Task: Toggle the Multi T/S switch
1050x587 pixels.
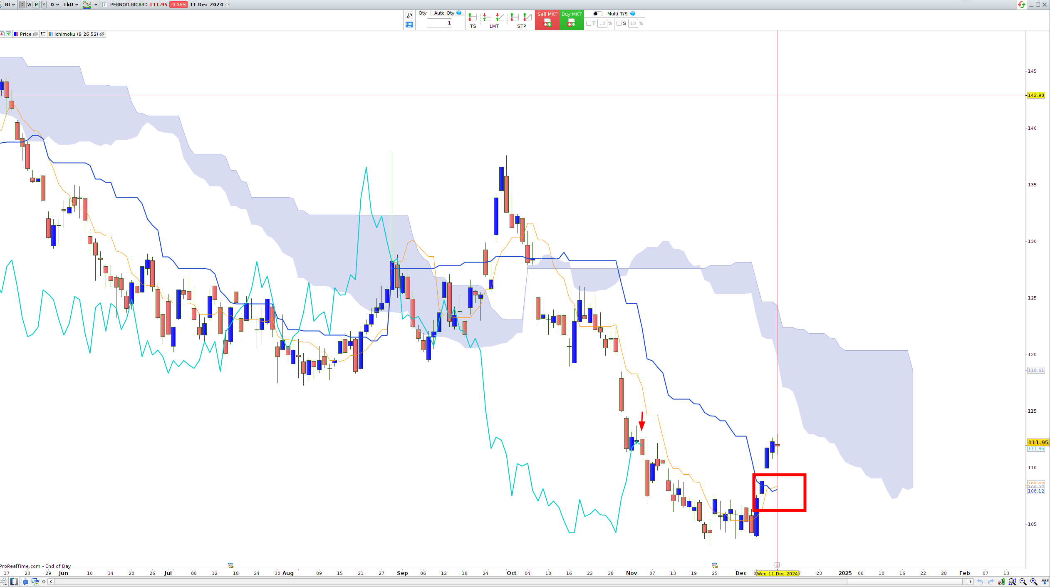Action: coord(597,14)
